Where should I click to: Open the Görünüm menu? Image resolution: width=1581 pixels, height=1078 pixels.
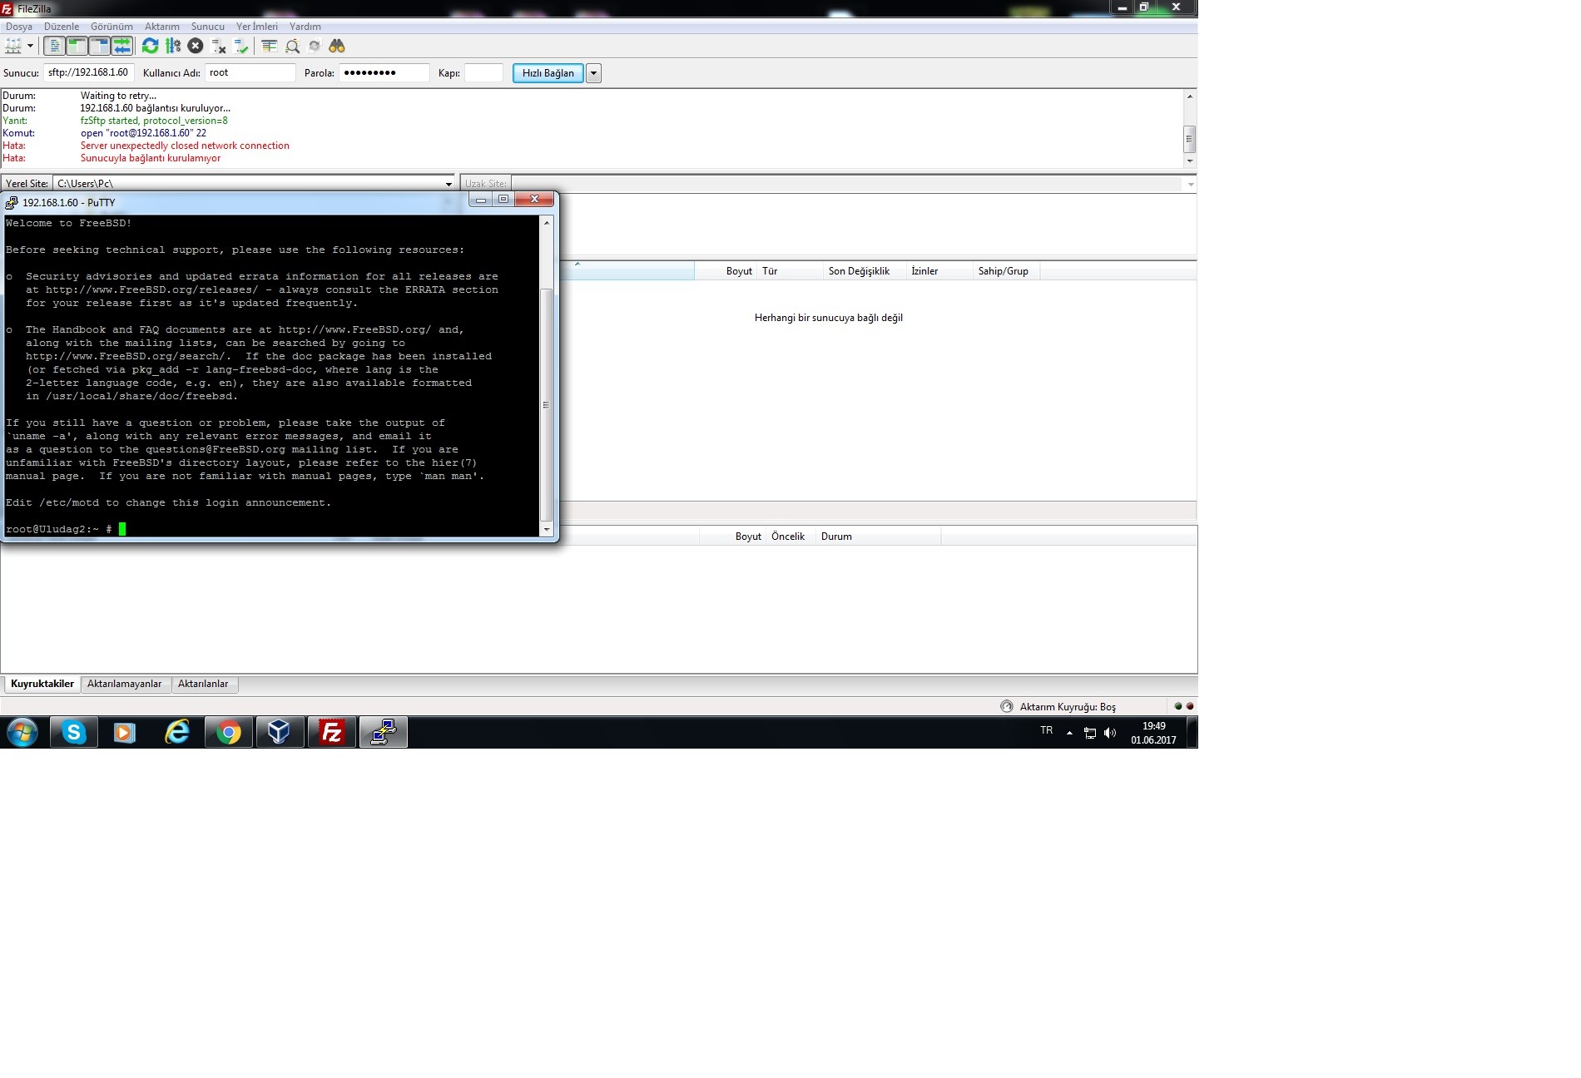(x=112, y=27)
